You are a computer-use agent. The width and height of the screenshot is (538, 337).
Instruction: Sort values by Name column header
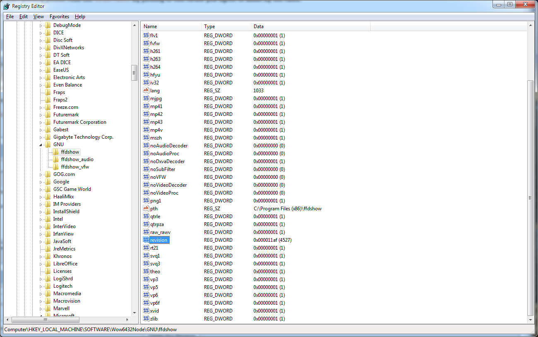coord(171,26)
